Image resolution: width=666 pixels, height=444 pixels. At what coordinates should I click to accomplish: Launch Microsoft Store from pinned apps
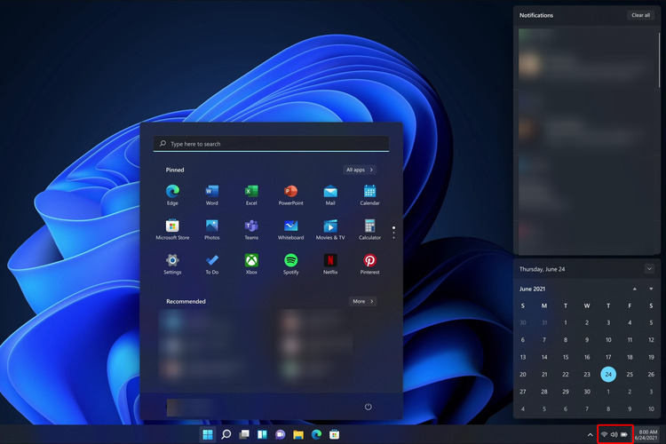(x=172, y=226)
